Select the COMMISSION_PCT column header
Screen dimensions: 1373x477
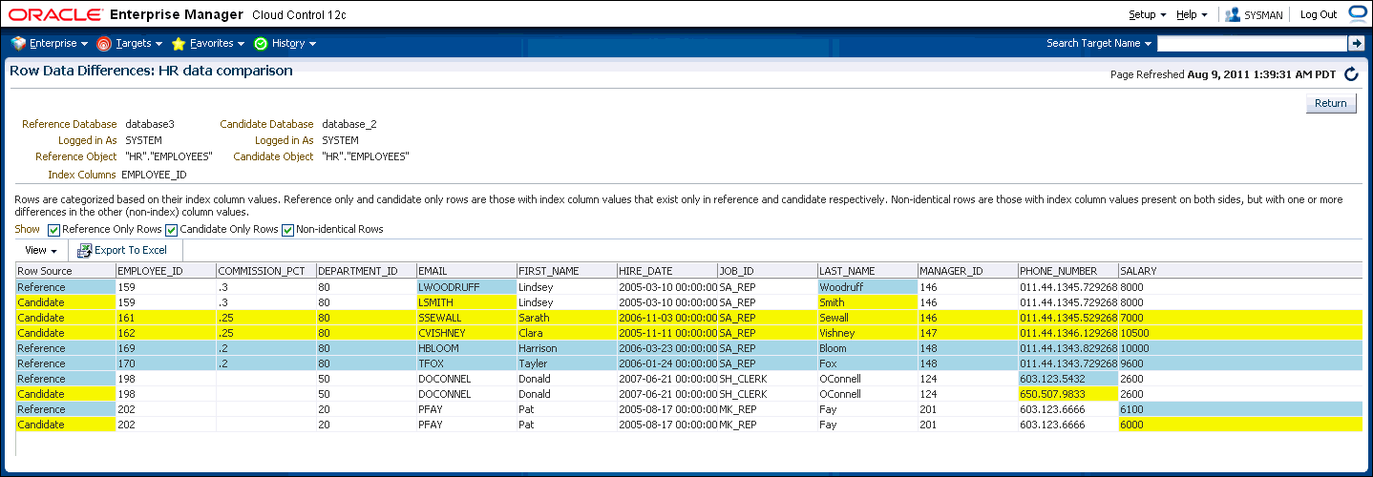point(266,271)
